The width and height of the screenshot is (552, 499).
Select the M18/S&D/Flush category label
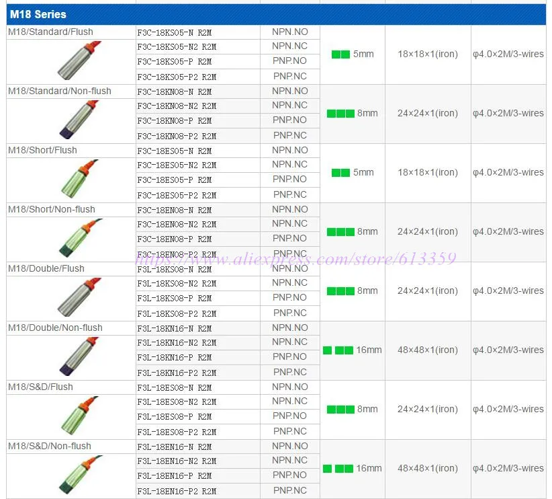tap(40, 387)
